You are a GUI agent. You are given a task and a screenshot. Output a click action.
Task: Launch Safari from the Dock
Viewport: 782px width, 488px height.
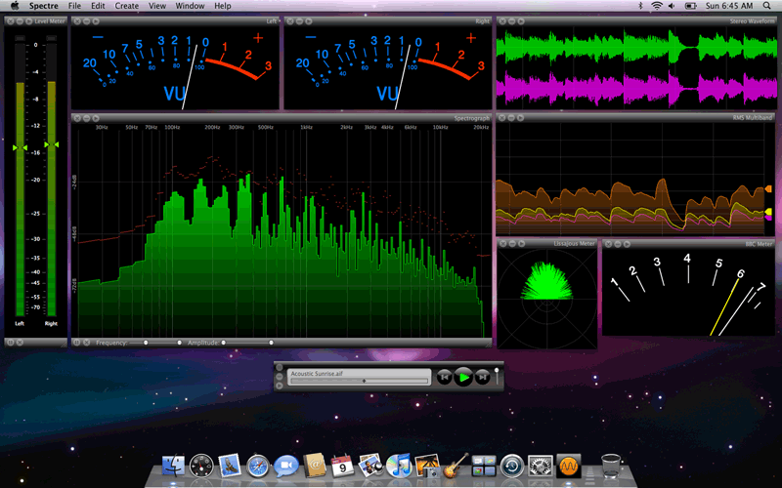tap(258, 467)
